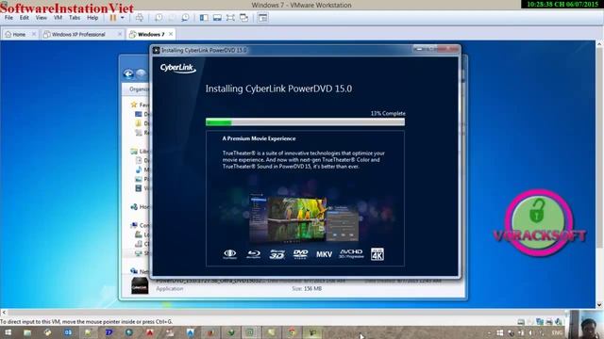This screenshot has height=339, width=604.
Task: Click the Explorer forward arrow button
Action: [142, 73]
